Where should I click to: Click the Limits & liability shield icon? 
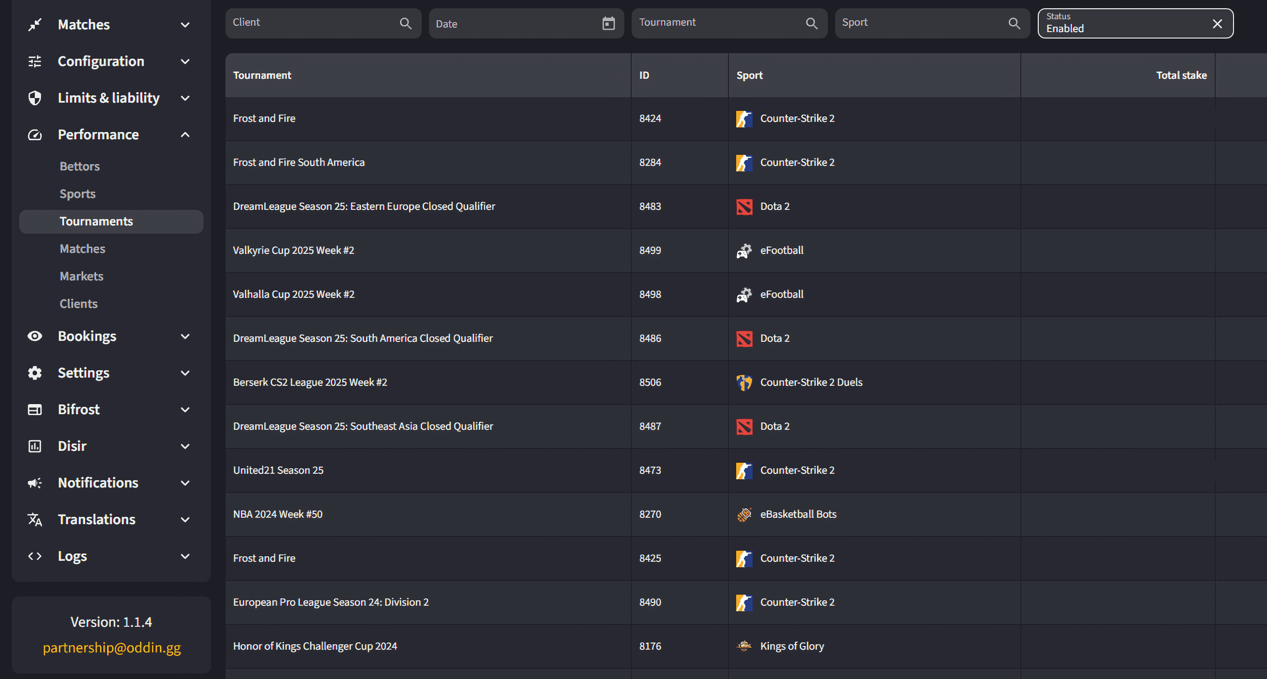(34, 98)
